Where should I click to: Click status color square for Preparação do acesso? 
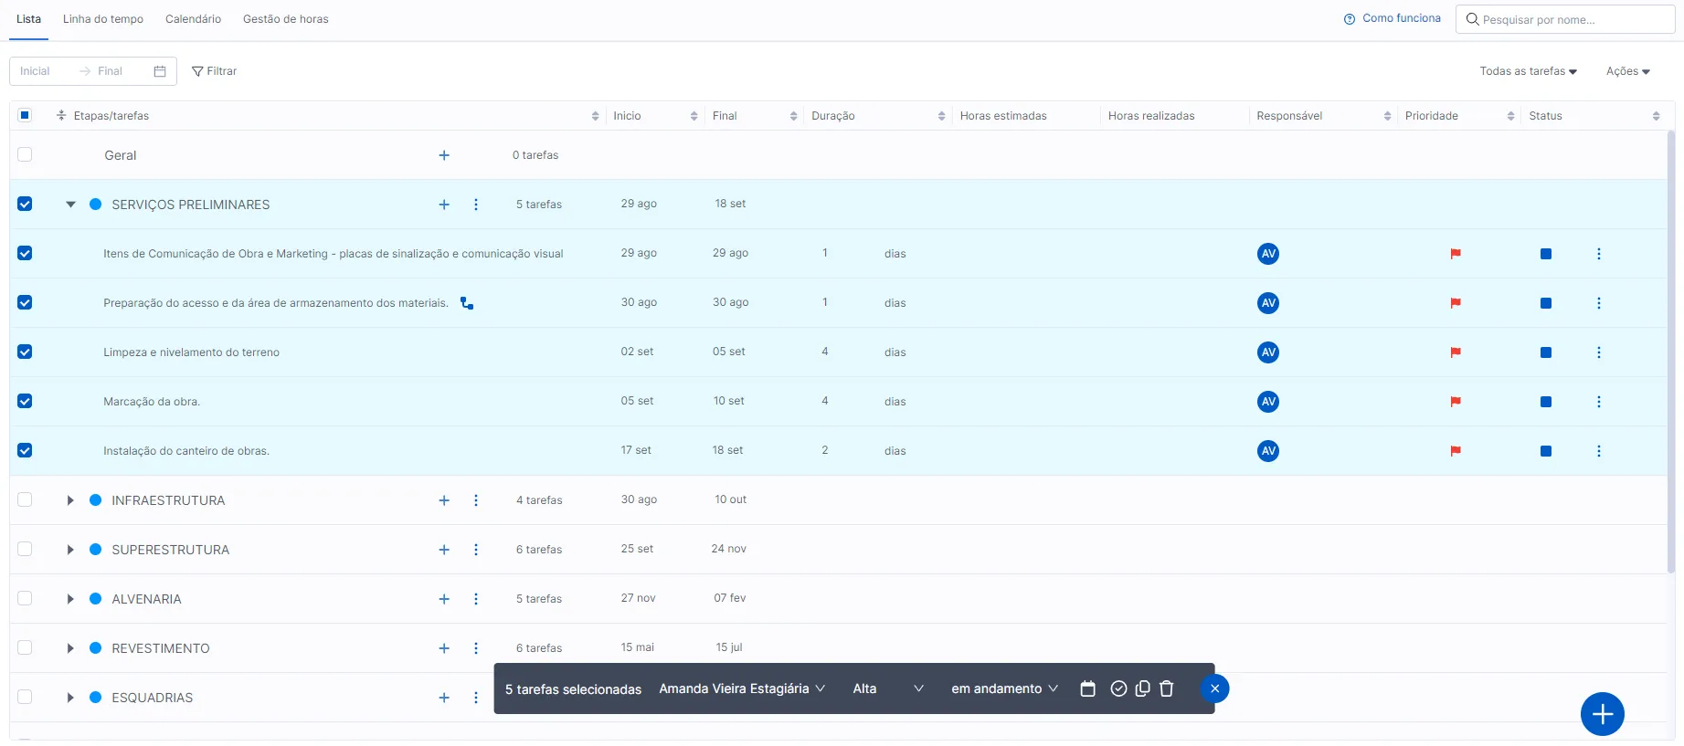click(x=1546, y=303)
